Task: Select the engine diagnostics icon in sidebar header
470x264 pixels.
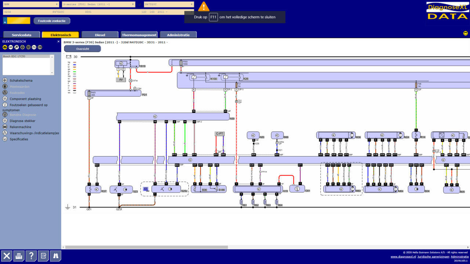Action: pyautogui.click(x=5, y=47)
